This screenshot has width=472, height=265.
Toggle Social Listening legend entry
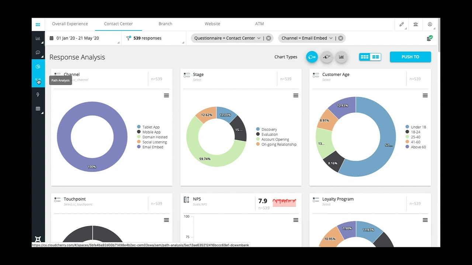click(152, 142)
